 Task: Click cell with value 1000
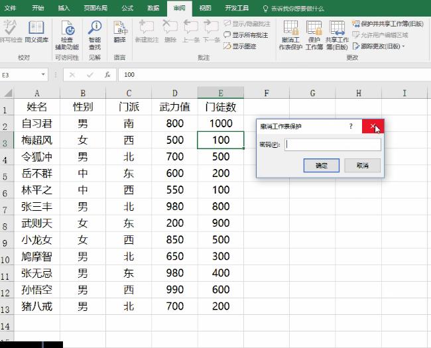tap(221, 123)
